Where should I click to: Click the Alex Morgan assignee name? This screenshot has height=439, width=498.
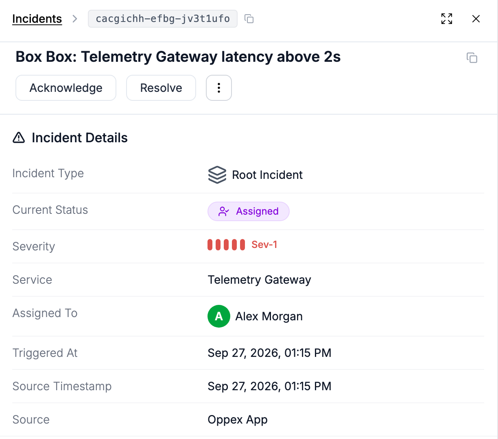click(269, 316)
